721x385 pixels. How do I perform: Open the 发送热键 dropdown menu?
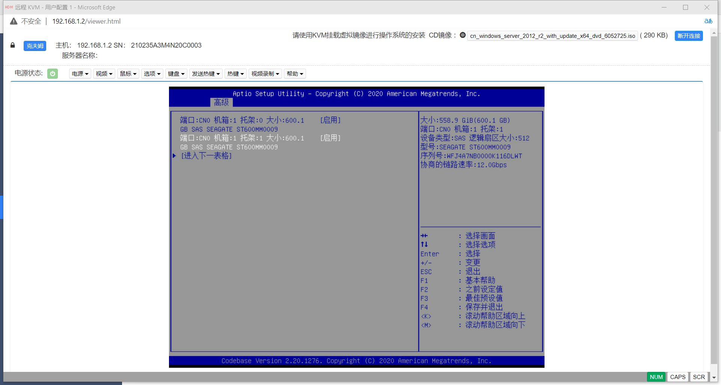[x=206, y=73]
